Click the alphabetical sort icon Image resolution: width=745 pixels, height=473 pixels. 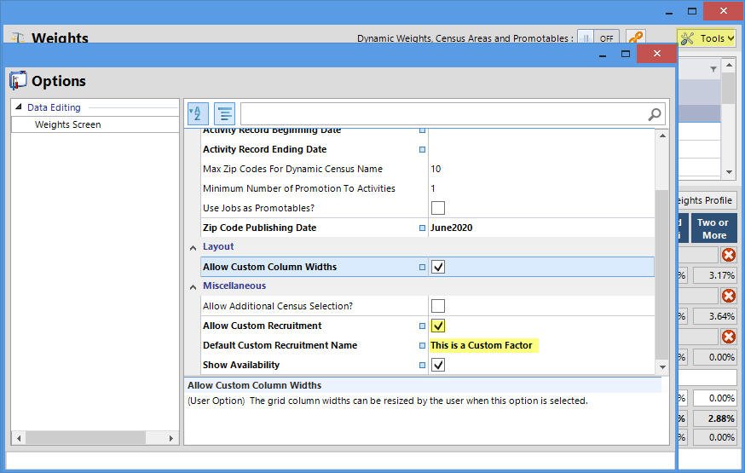click(x=198, y=113)
